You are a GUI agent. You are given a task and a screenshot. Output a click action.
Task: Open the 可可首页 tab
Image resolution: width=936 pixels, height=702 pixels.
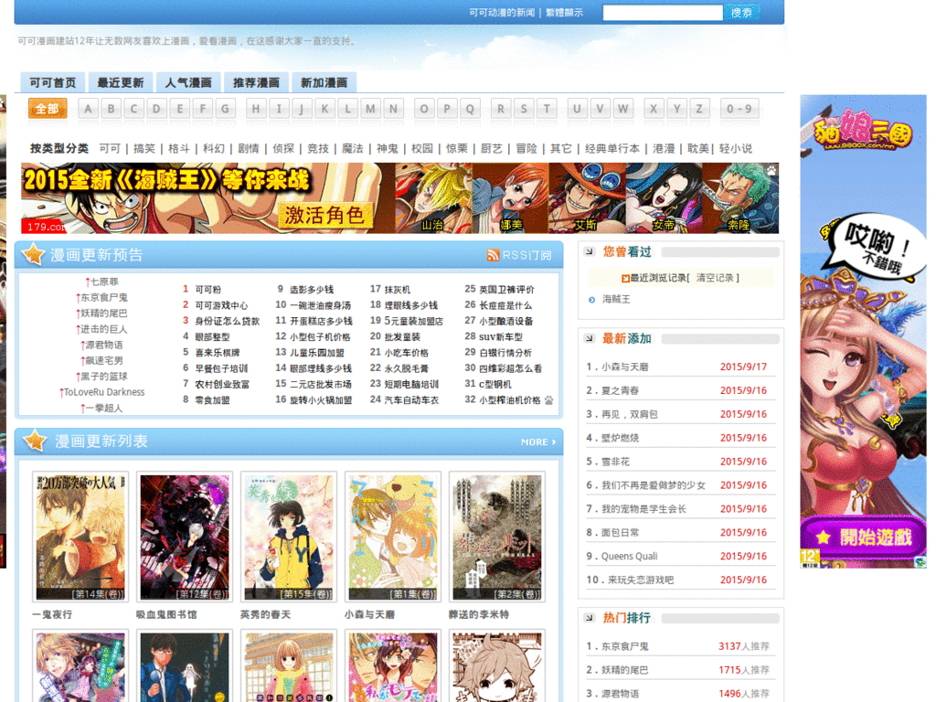[x=52, y=82]
